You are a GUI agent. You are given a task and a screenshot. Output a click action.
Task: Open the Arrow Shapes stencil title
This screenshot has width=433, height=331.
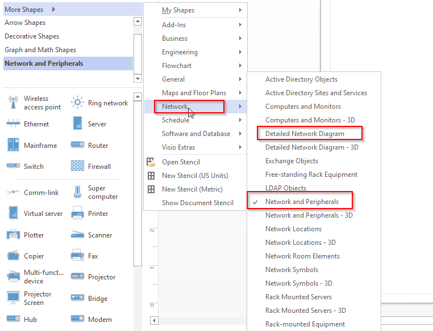click(25, 23)
